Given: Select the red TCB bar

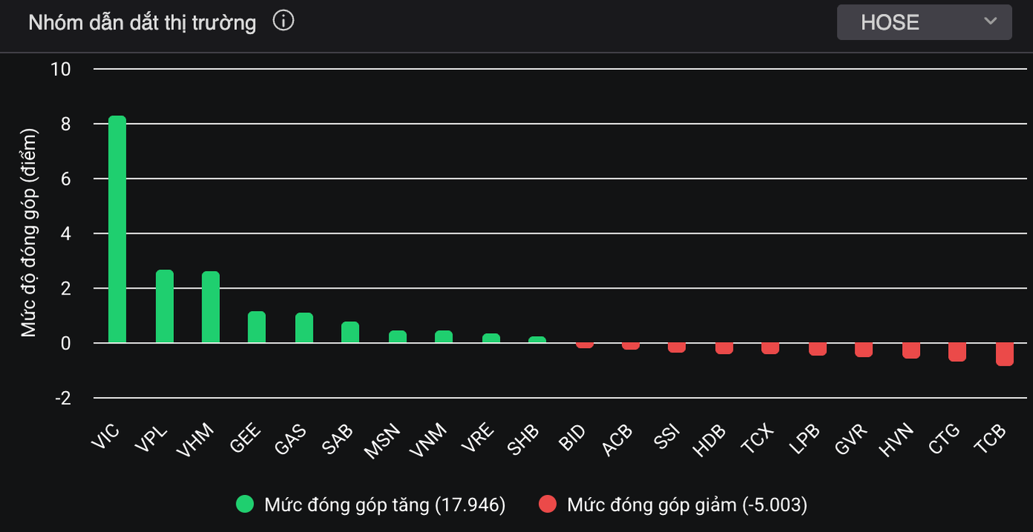Looking at the screenshot, I should 1004,354.
